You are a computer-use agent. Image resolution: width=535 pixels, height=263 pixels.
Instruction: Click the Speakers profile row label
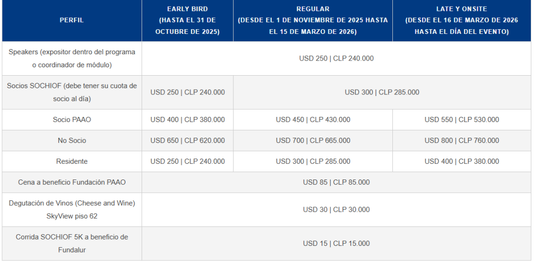pos(72,58)
